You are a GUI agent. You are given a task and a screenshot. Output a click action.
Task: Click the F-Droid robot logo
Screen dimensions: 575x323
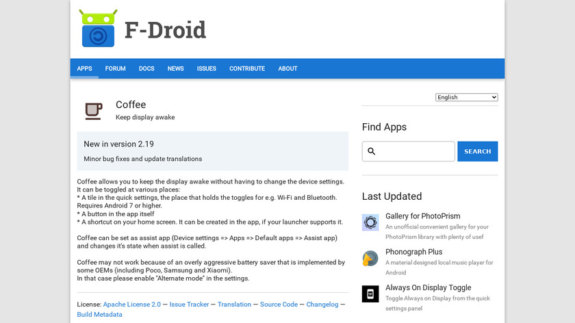point(98,28)
